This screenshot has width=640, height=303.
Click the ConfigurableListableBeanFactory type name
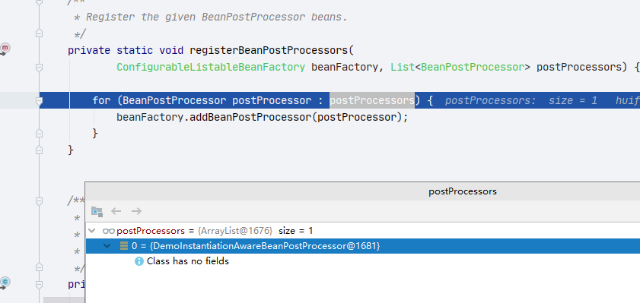tap(211, 67)
